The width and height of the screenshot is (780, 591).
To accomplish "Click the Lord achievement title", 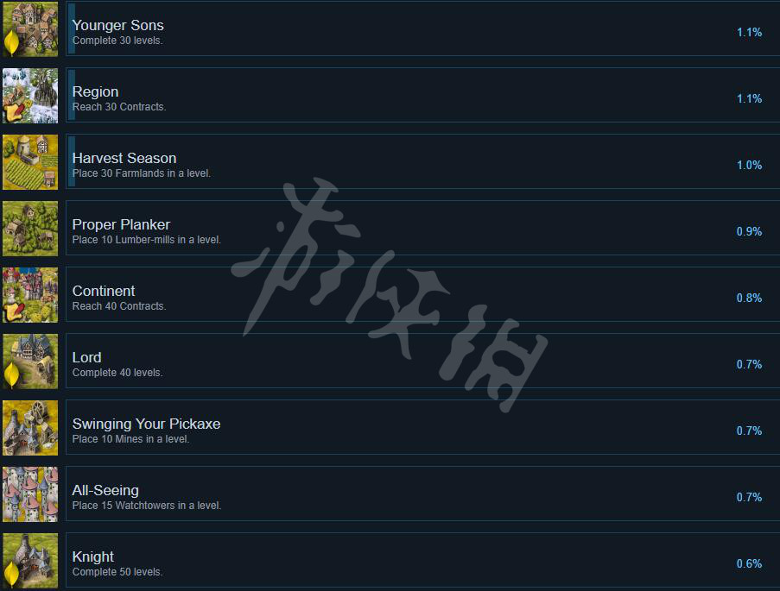I will (x=86, y=357).
